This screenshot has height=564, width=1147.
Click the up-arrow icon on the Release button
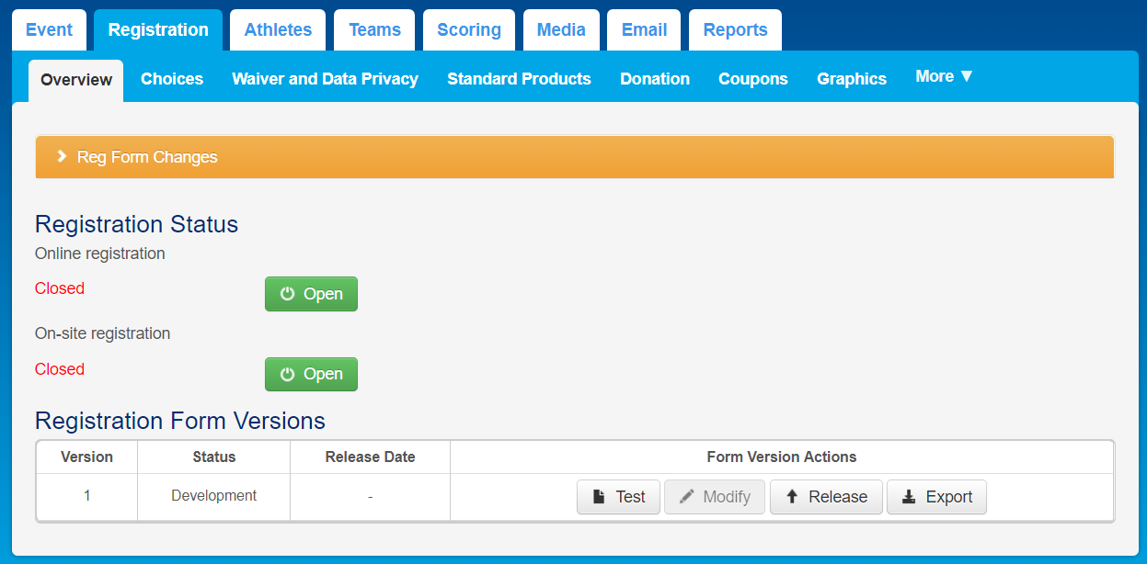(792, 497)
